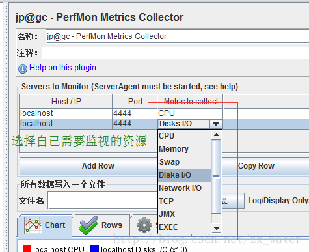Select Memory in the metric dropdown list

[184, 149]
